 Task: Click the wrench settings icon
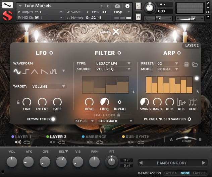[x=7, y=5]
